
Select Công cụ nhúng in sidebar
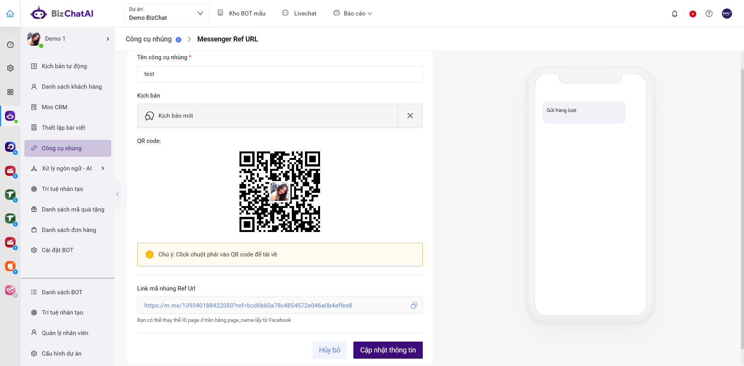(68, 148)
